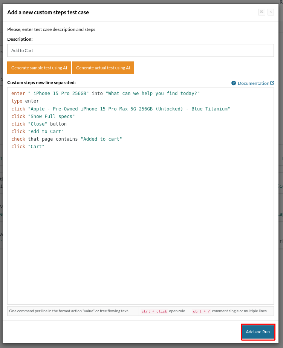This screenshot has height=348, width=283.
Task: Click Generate sample test using AI
Action: pyautogui.click(x=39, y=68)
